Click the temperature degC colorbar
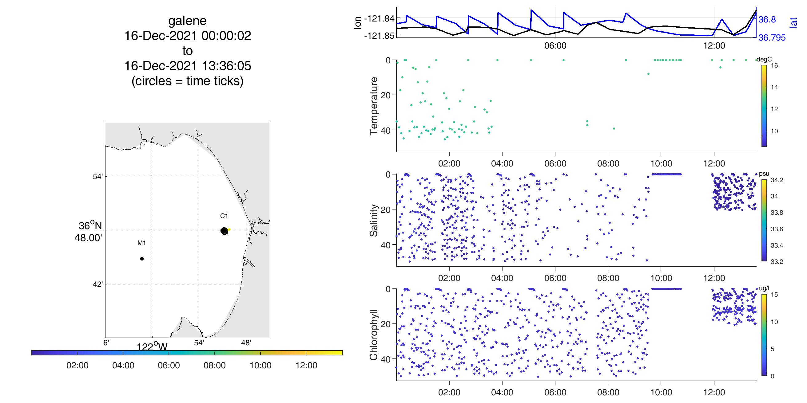The height and width of the screenshot is (403, 807). [x=764, y=106]
